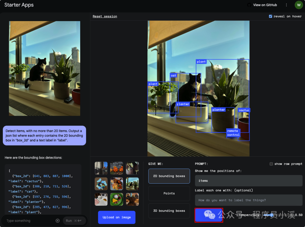Select the window with origami birds thumbnail
The height and width of the screenshot is (227, 305).
[101, 168]
